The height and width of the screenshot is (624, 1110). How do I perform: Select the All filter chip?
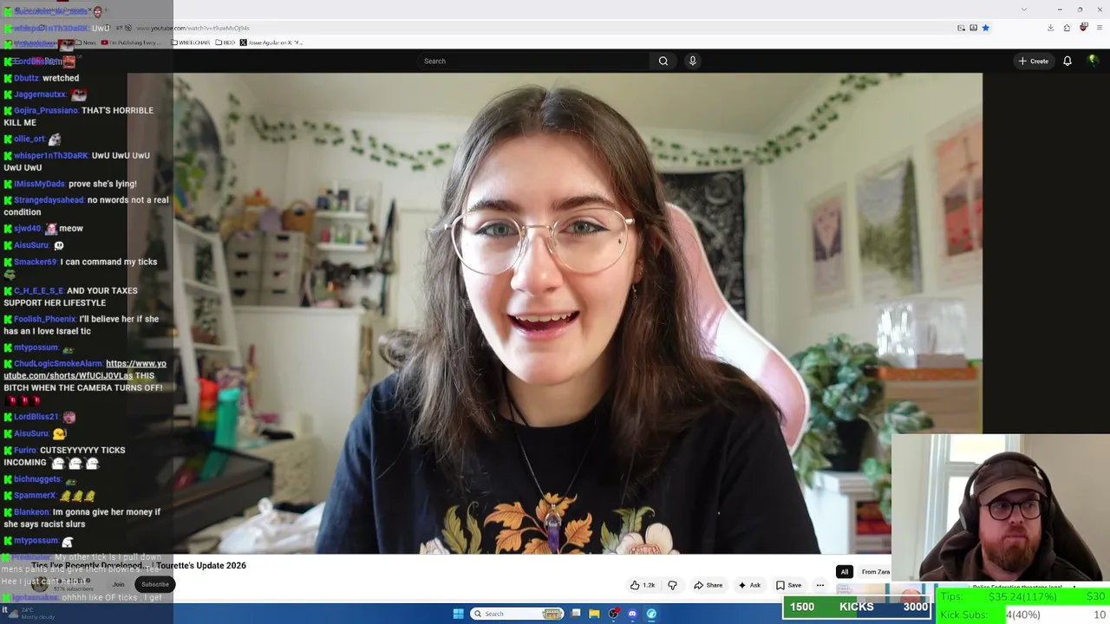click(x=844, y=572)
